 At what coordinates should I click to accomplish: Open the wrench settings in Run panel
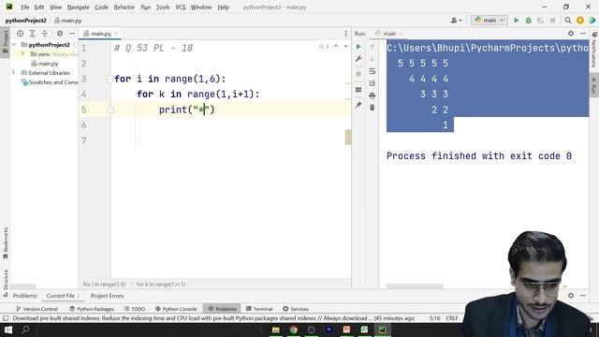358,59
